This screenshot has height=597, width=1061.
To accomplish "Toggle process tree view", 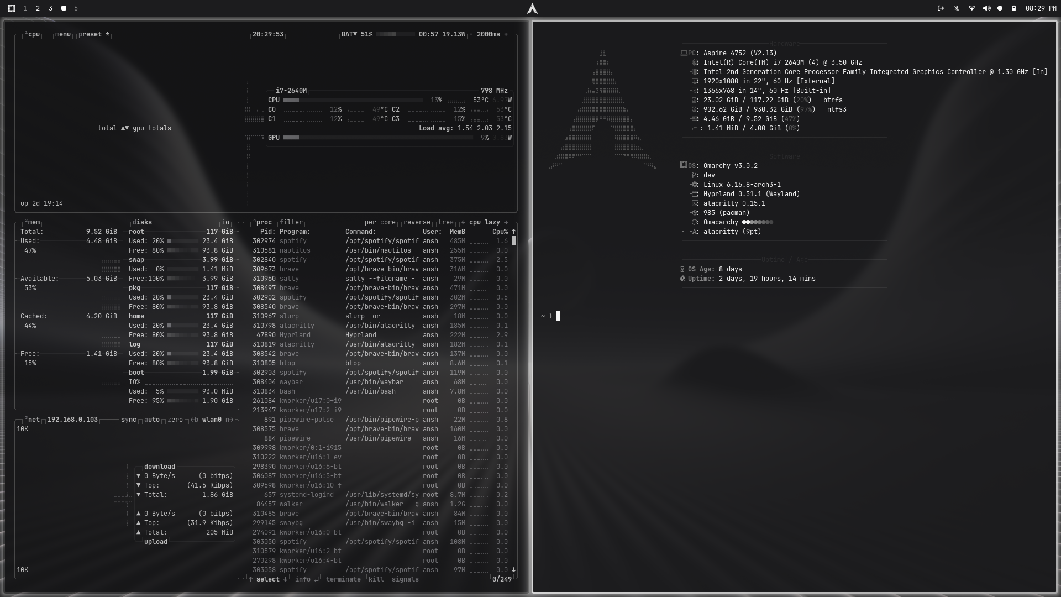I will [446, 222].
